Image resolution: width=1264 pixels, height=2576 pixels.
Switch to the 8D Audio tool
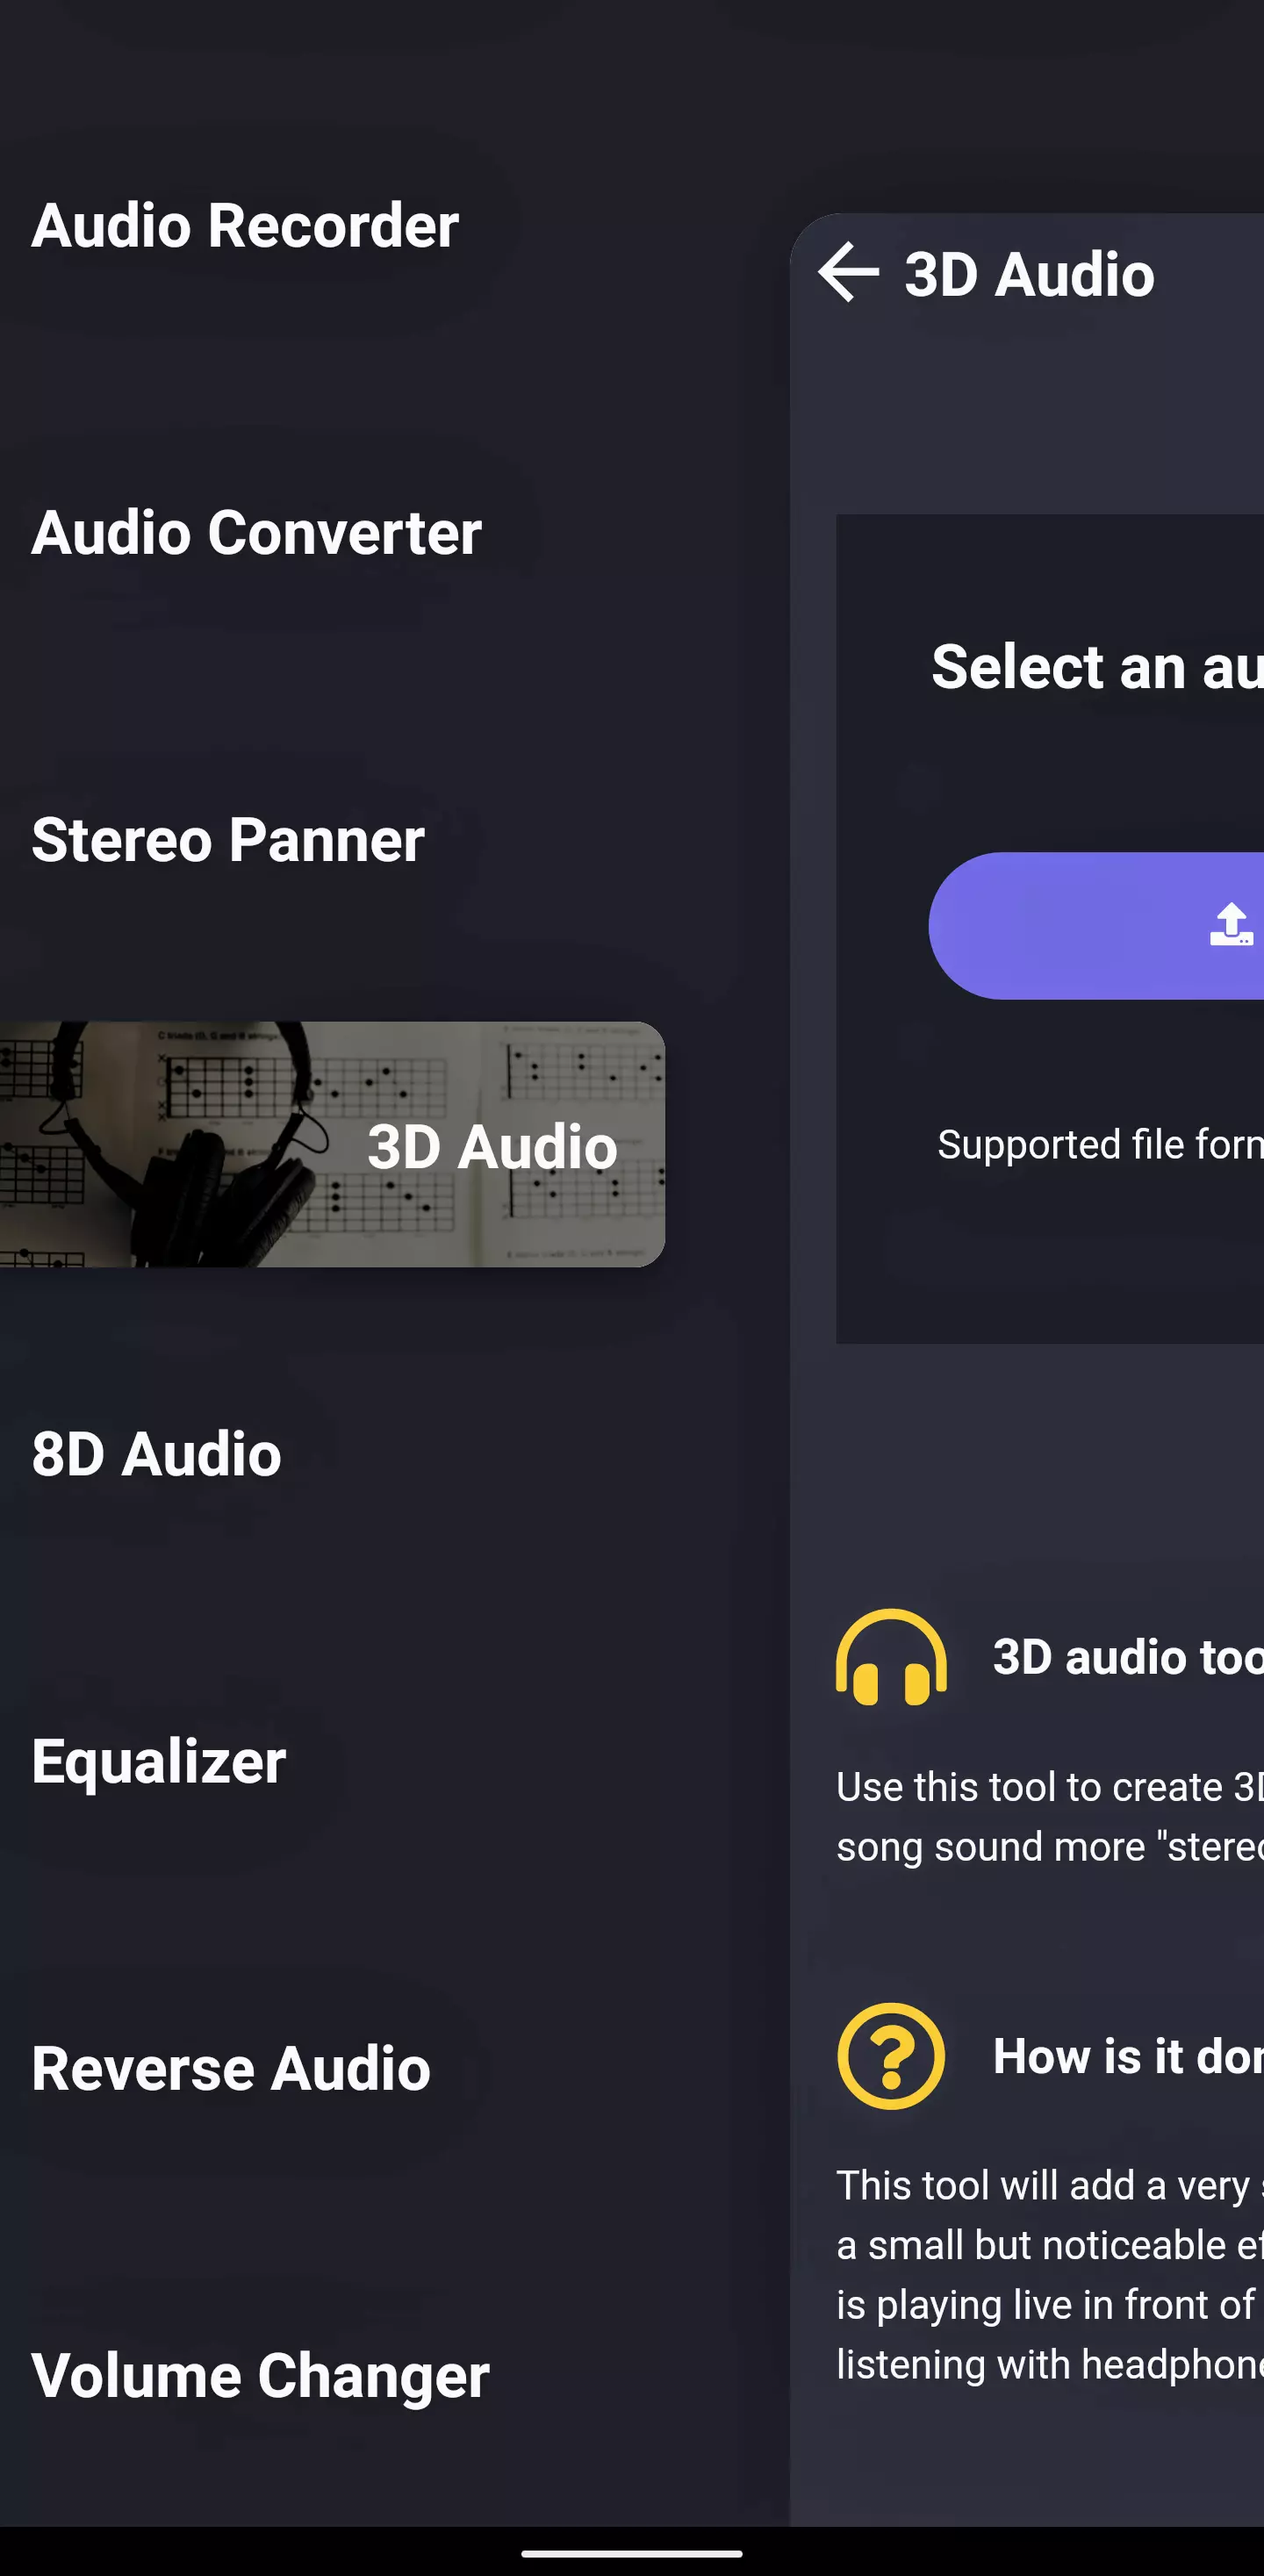point(156,1453)
